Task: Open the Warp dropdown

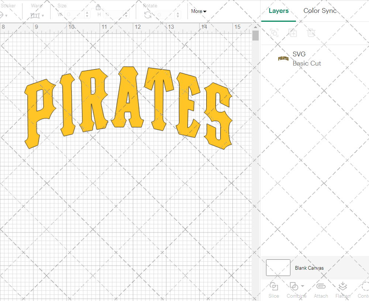Action: 43,16
